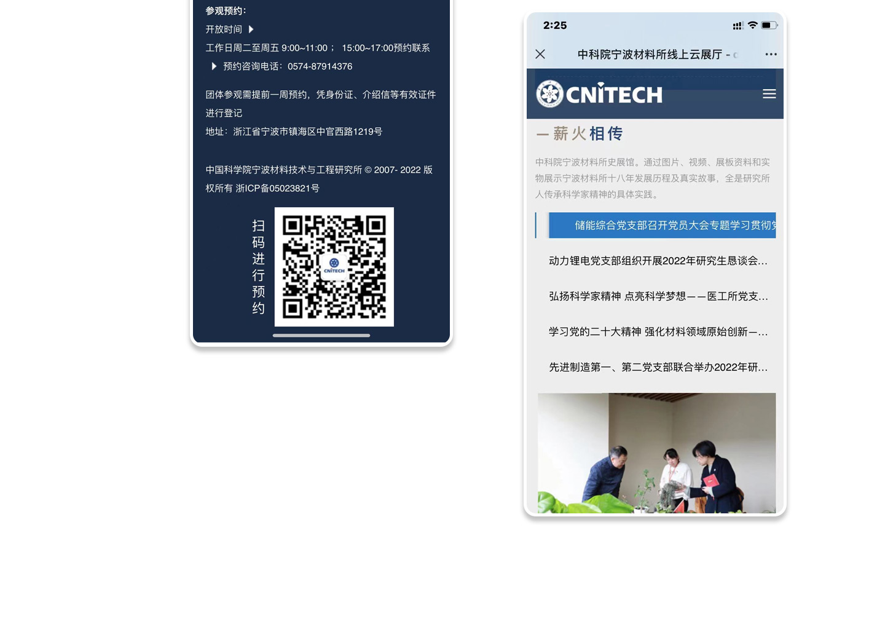
Task: Open the hamburger navigation menu
Action: point(769,94)
